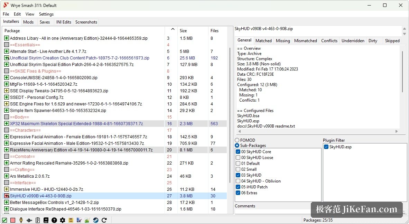Click the up arrow beside package name field
This screenshot has width=409, height=224.
tap(404, 29)
